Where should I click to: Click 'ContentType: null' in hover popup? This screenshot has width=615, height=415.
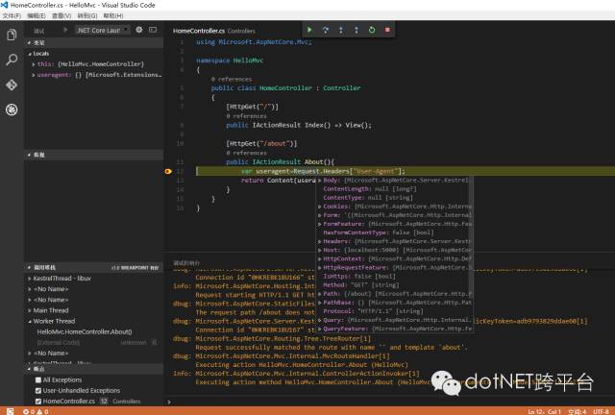(367, 198)
